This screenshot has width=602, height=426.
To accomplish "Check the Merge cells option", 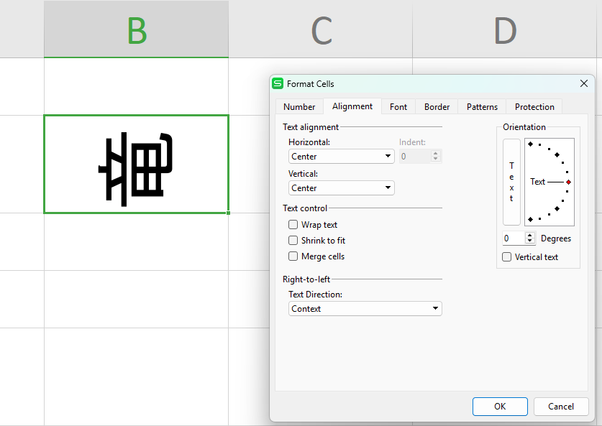I will pos(293,256).
